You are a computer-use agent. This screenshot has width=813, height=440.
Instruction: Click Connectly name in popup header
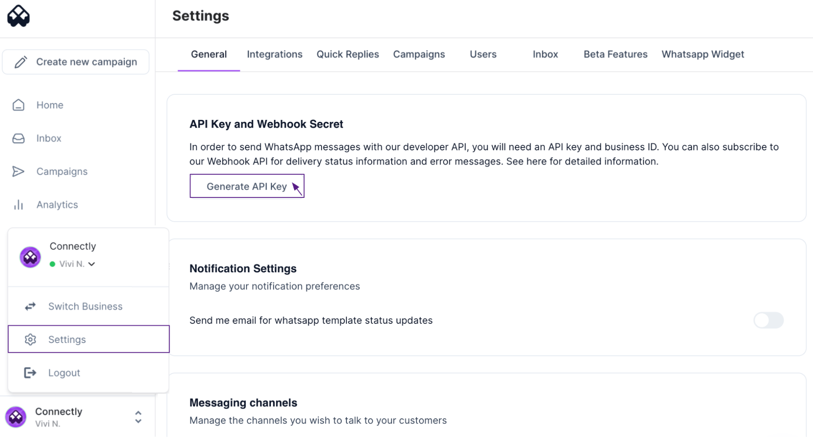tap(73, 246)
